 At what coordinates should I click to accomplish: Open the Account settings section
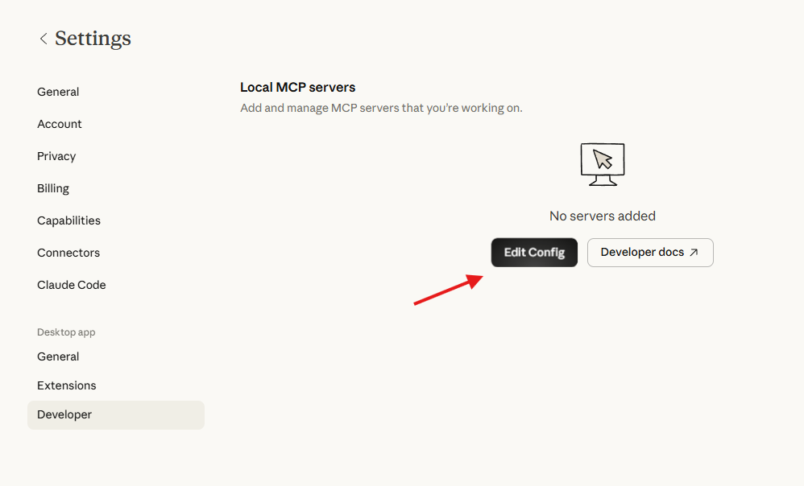click(x=59, y=124)
